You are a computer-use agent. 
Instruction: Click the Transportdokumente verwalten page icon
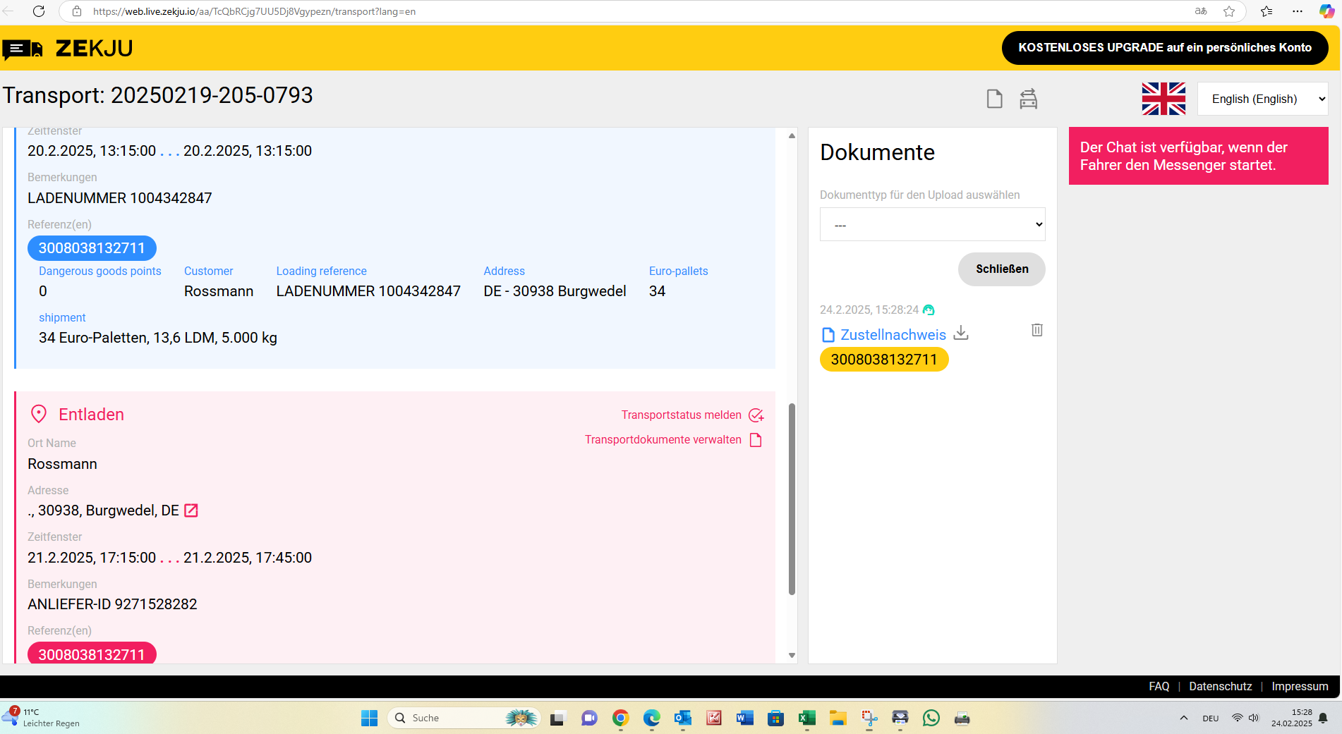pyautogui.click(x=756, y=440)
